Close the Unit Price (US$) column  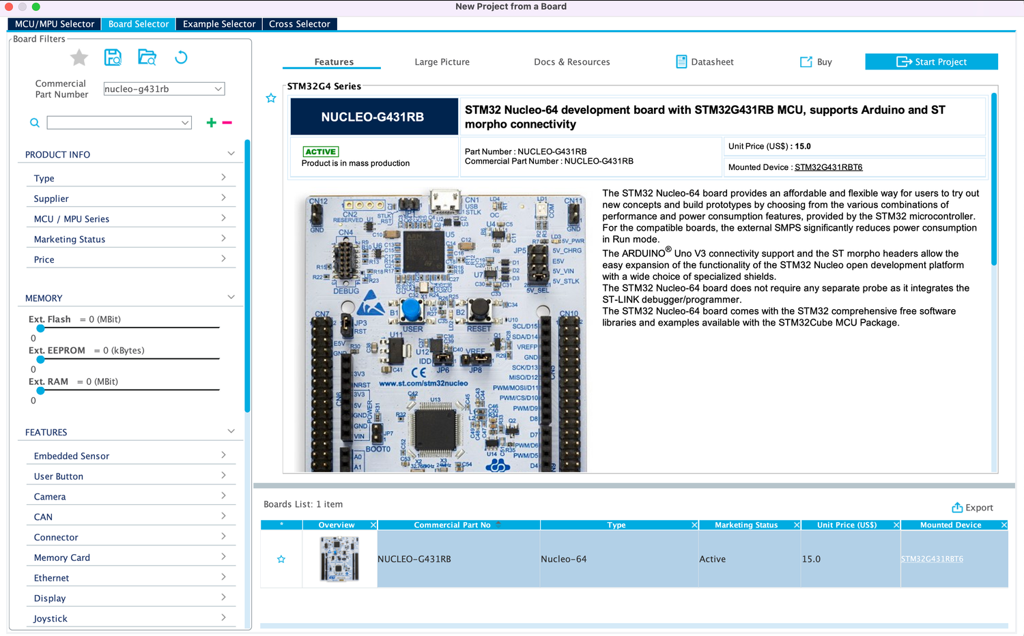[x=896, y=525]
